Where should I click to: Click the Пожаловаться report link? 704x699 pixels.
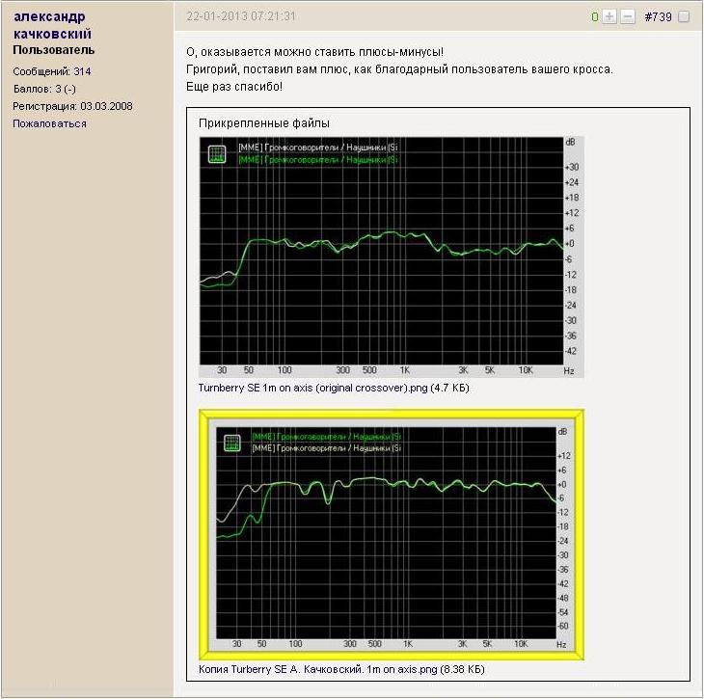pos(49,123)
